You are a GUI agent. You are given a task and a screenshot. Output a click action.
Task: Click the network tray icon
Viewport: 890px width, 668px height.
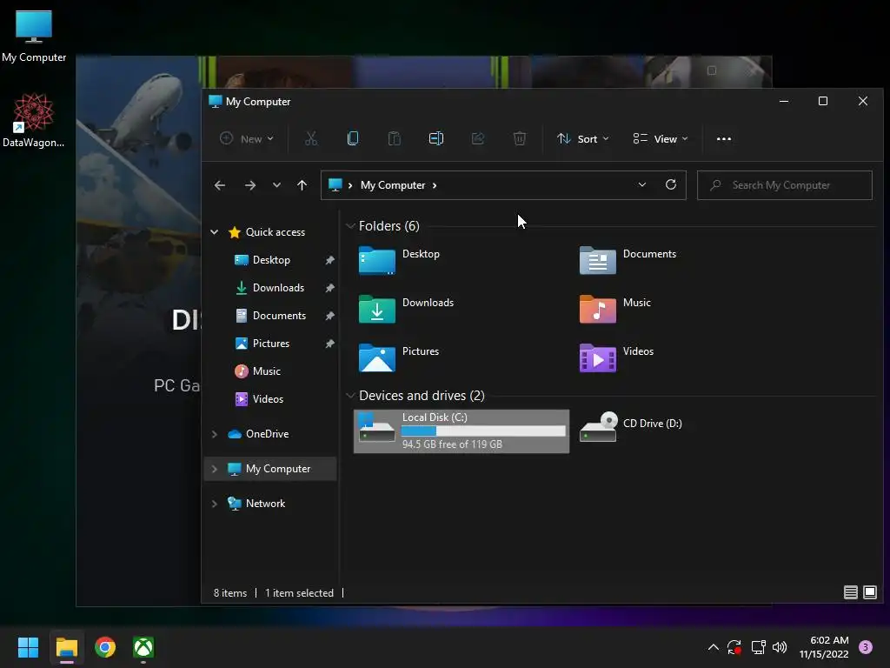tap(758, 647)
